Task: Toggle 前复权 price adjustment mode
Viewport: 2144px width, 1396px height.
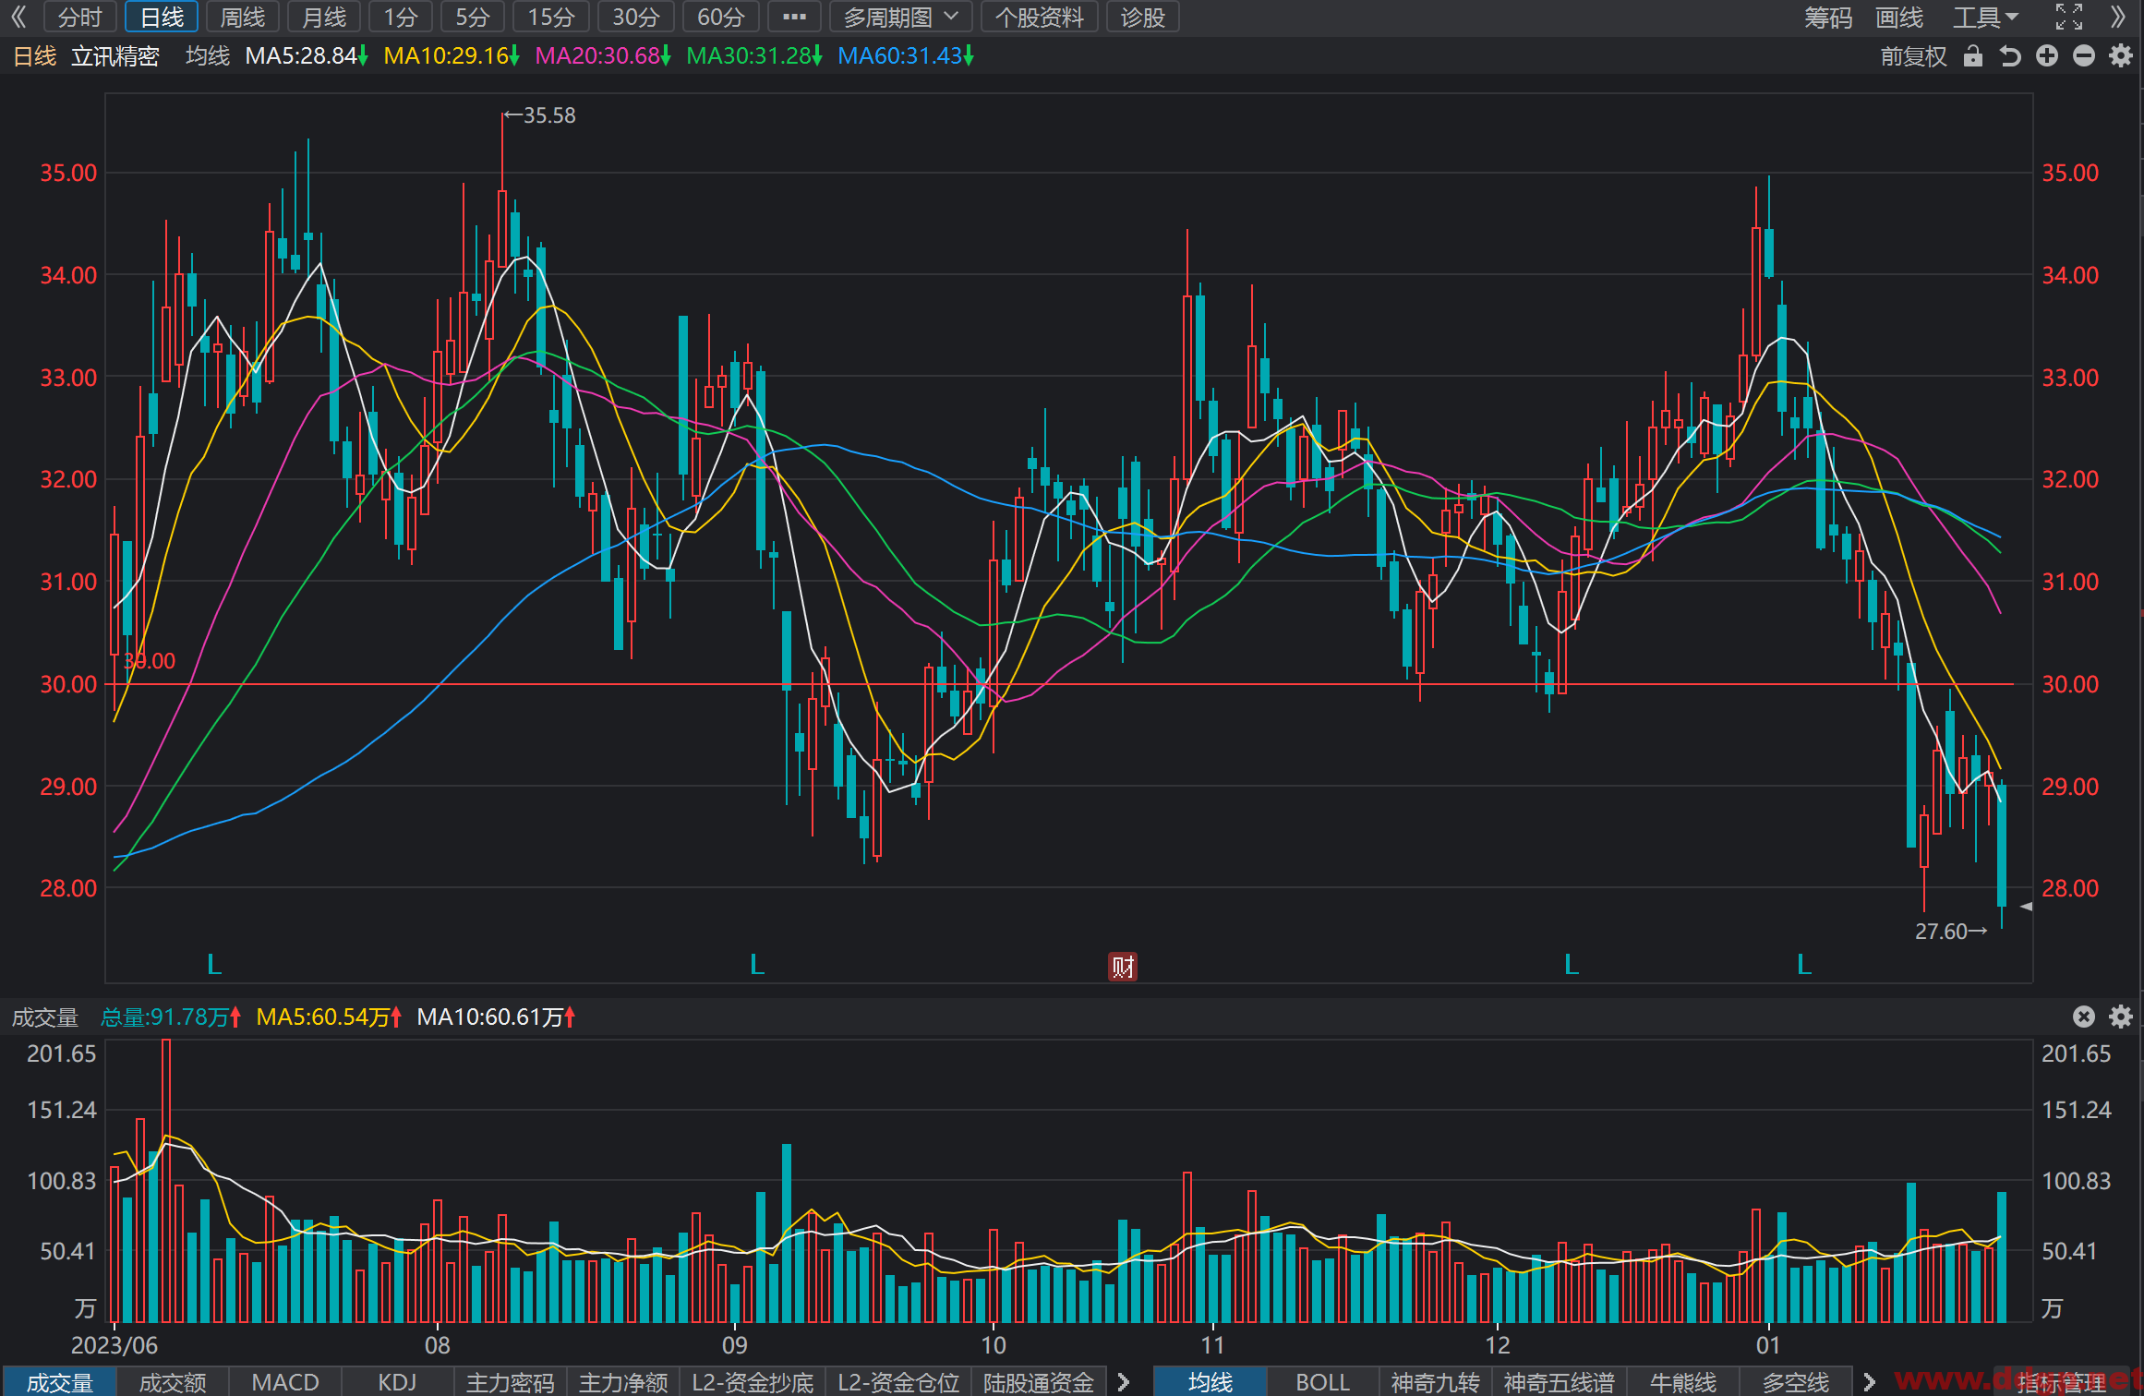Action: pos(1913,56)
